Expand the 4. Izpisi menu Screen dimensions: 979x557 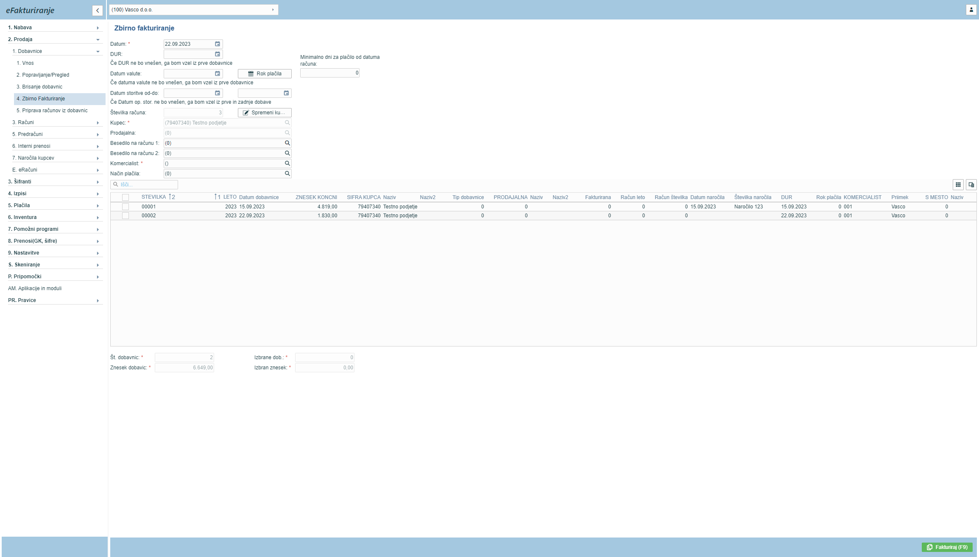(55, 194)
